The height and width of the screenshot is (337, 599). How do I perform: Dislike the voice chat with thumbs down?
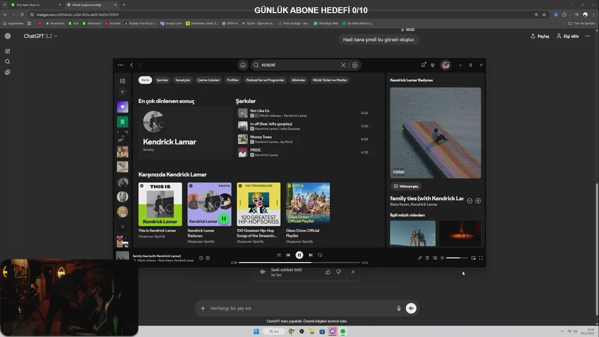pyautogui.click(x=338, y=272)
